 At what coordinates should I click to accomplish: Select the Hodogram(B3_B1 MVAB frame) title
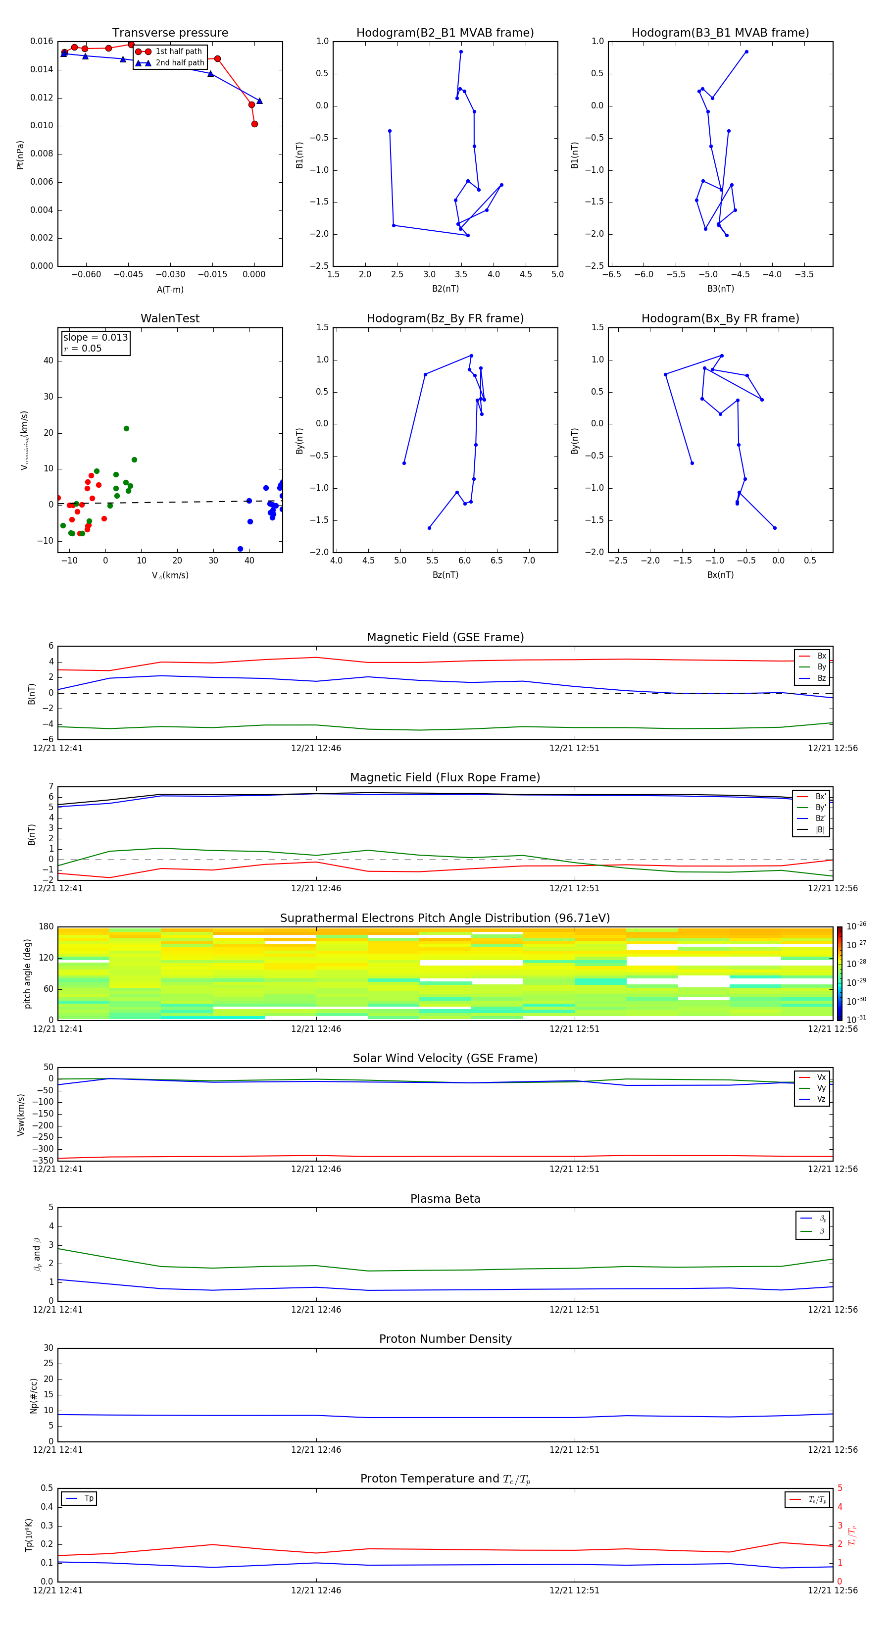click(x=720, y=33)
